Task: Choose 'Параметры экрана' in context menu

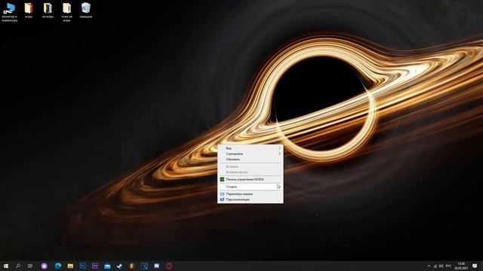Action: pyautogui.click(x=251, y=194)
